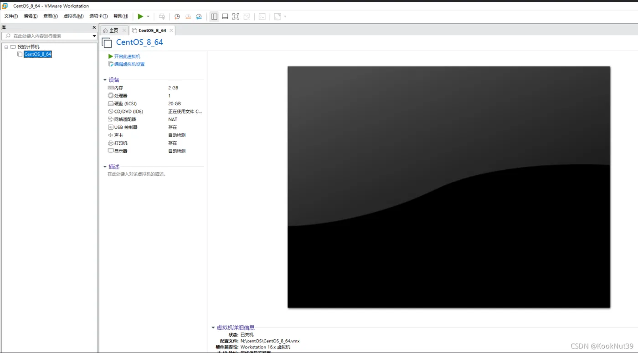Collapse the 设备 section
Screen dimensions: 638x353
pos(105,80)
